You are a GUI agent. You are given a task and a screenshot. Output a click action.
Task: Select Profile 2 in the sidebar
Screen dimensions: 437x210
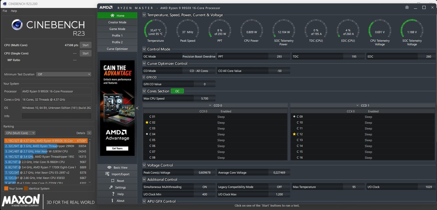point(117,42)
